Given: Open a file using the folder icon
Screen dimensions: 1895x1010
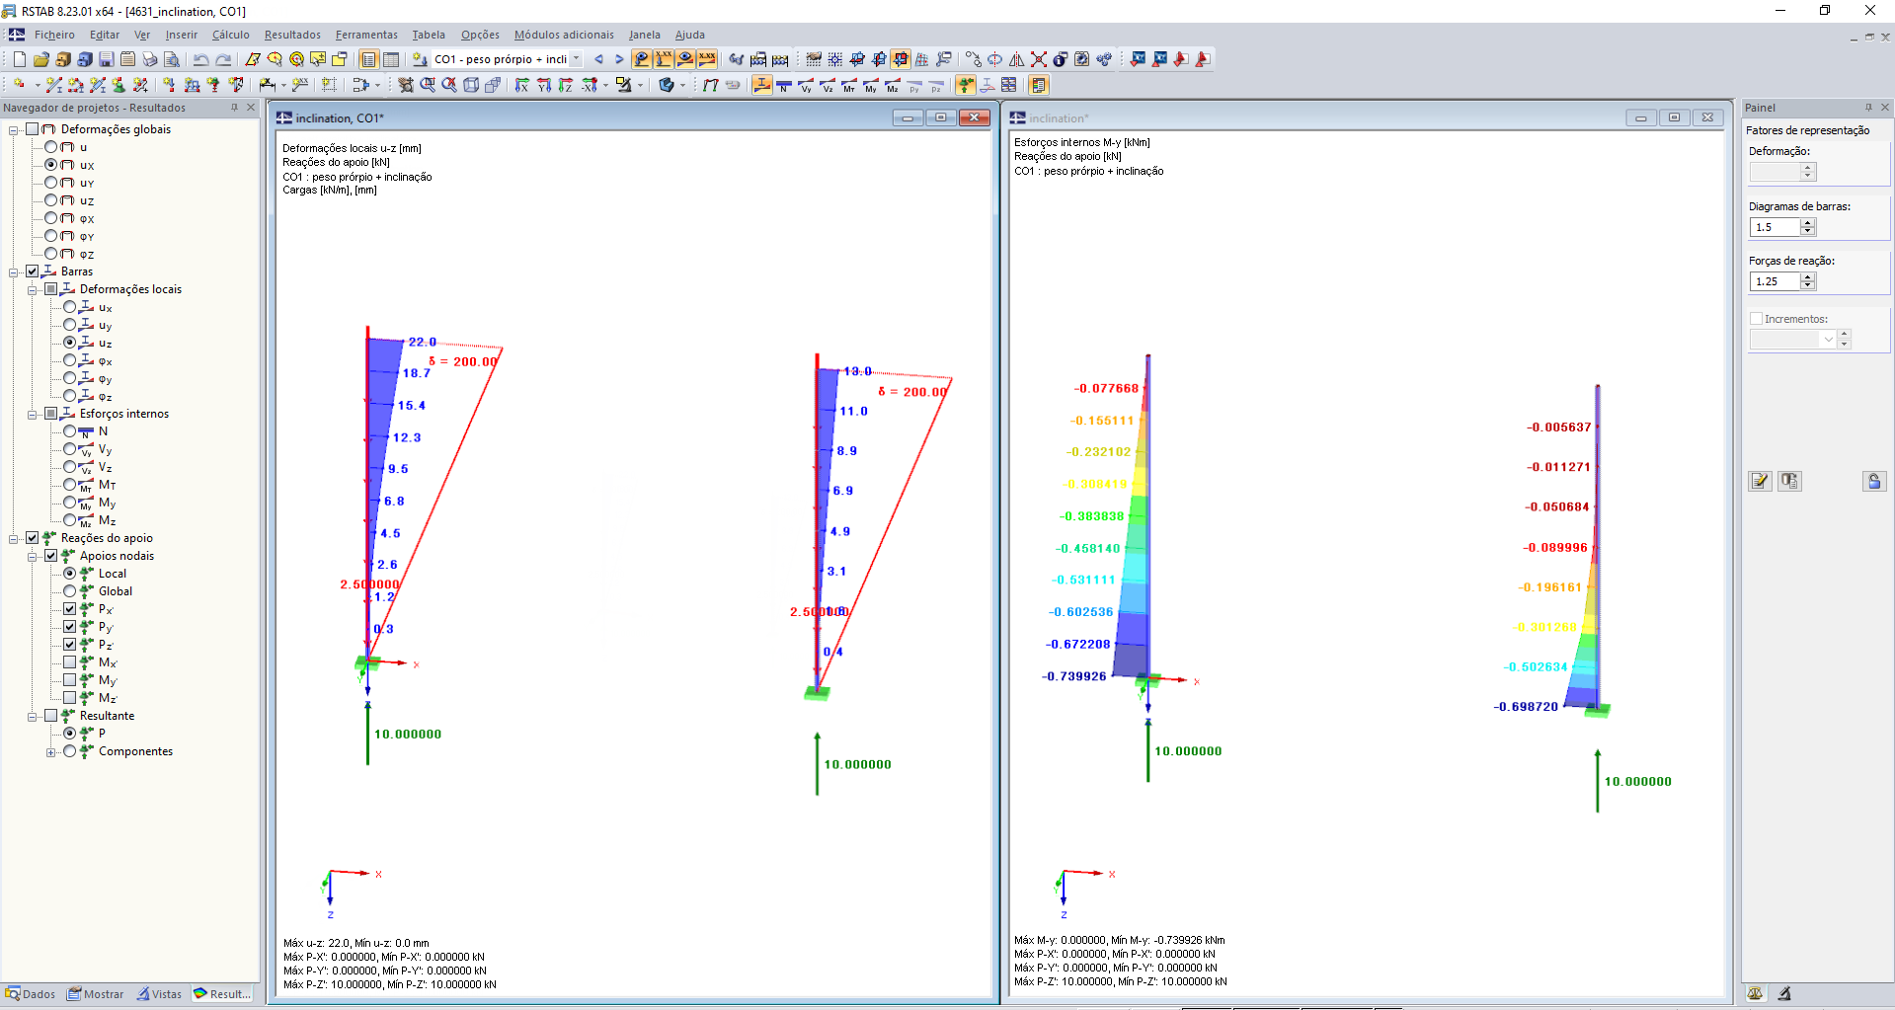Looking at the screenshot, I should (x=41, y=59).
